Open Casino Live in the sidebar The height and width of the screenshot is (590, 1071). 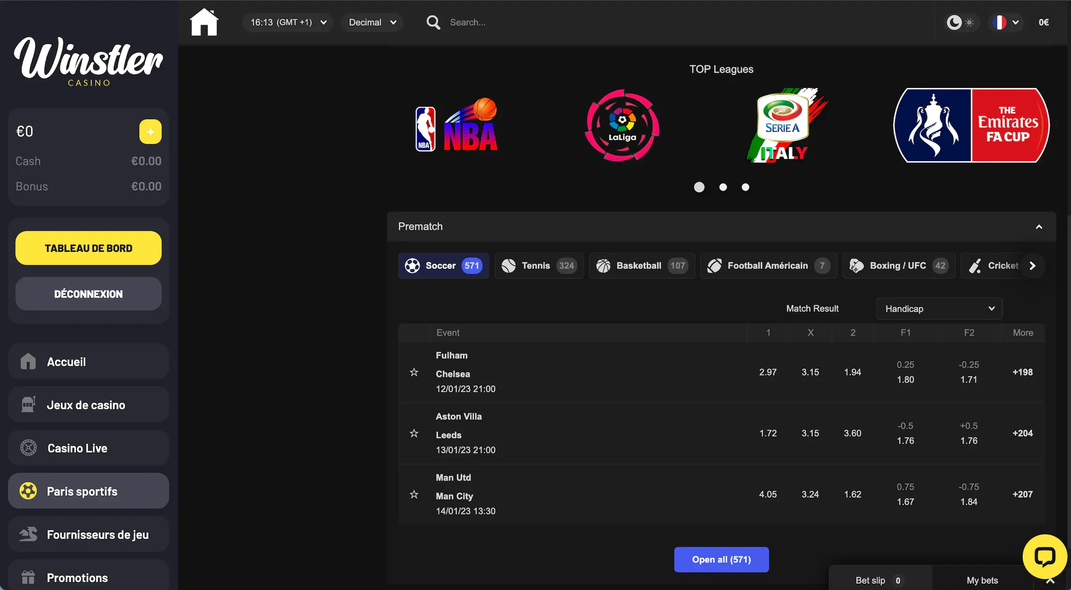(89, 448)
